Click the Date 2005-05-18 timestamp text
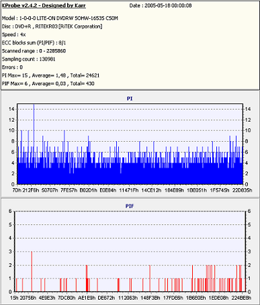Image resolution: width=260 pixels, height=305 pixels. point(161,5)
